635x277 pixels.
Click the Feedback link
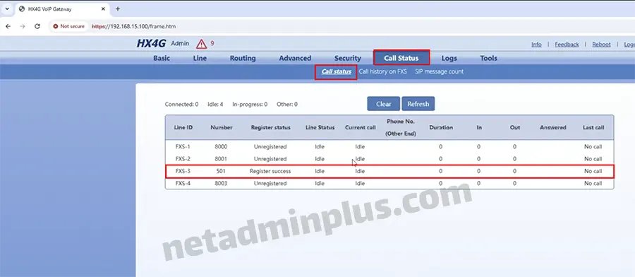(567, 45)
